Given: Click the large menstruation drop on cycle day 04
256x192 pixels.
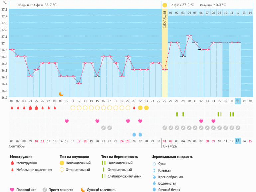Looking at the screenshot, I should point(30,108).
